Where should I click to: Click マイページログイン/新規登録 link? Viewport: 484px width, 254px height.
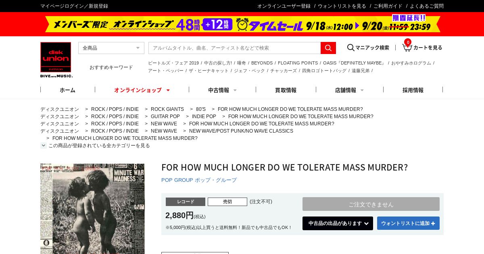tap(74, 6)
